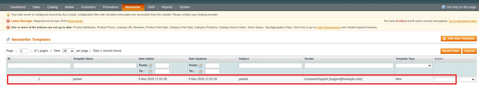The height and width of the screenshot is (102, 479).
Task: Open the Reports menu
Action: point(167,7)
